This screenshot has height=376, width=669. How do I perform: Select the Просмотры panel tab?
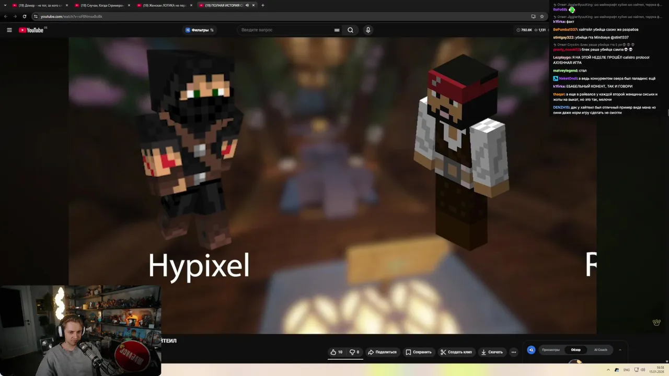pos(551,350)
